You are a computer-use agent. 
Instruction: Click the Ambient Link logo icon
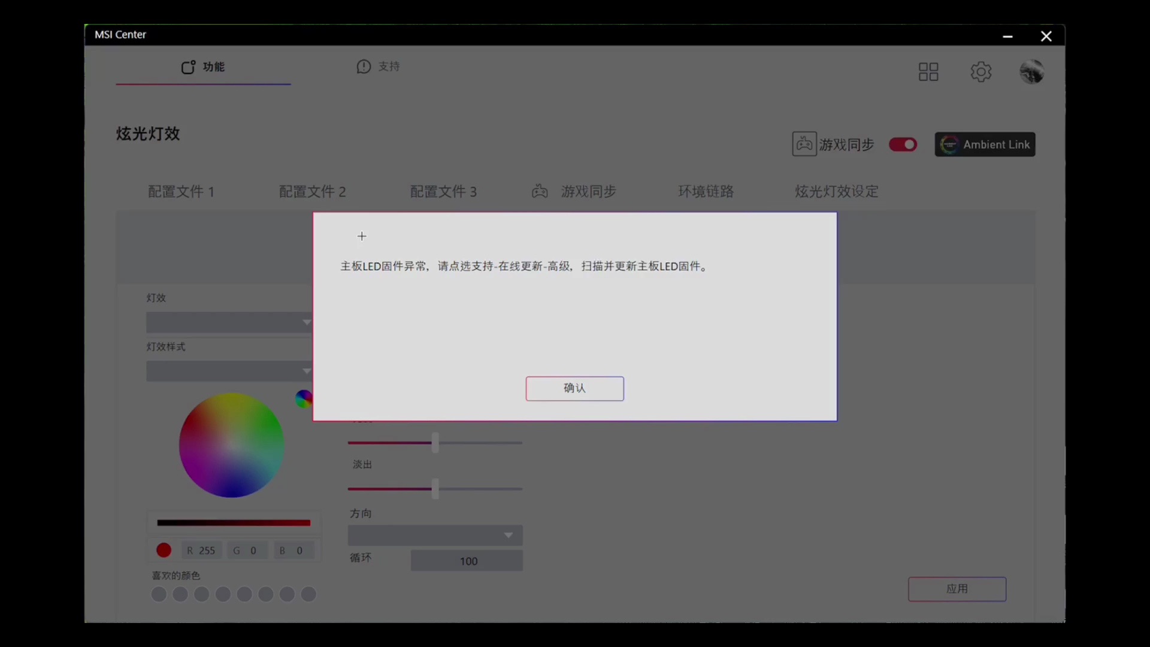(949, 144)
